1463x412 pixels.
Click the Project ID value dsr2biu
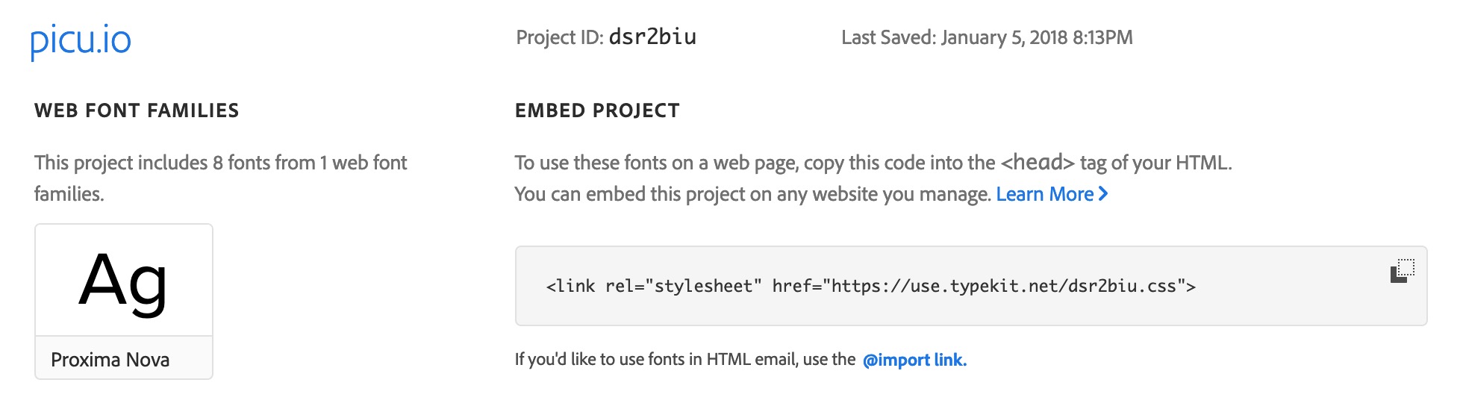tap(652, 37)
